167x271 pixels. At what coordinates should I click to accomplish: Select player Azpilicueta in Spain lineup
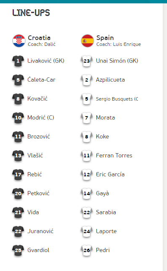pyautogui.click(x=110, y=80)
